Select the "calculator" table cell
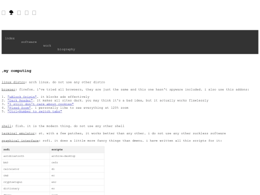This screenshot has height=195, width=260. 26,169
